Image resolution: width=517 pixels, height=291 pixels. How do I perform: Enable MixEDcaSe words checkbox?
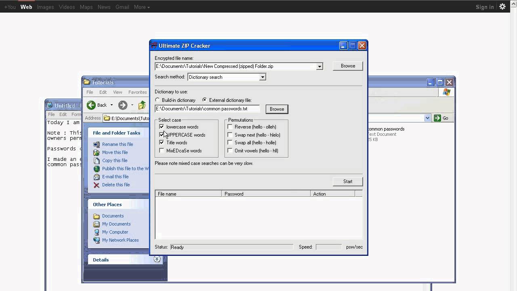click(x=162, y=150)
